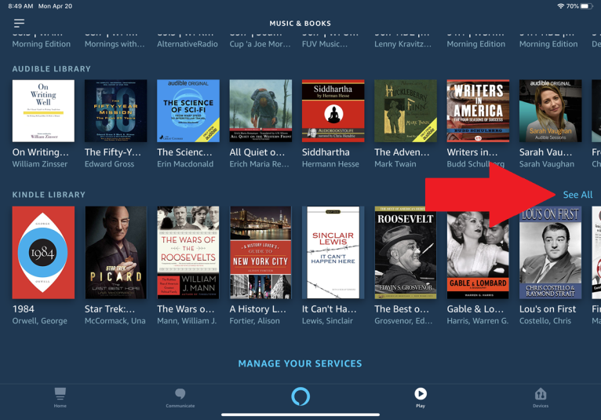Select author Mann, William J.

point(187,321)
